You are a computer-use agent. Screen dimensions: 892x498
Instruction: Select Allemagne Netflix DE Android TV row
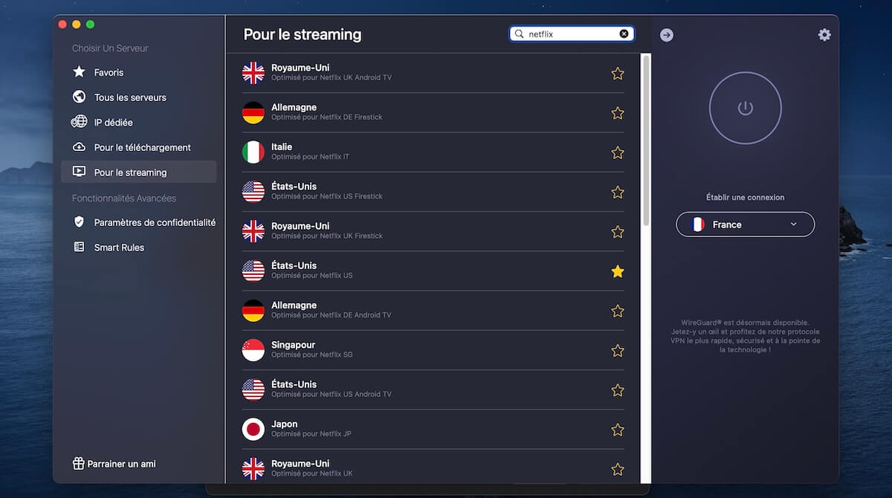click(x=433, y=311)
